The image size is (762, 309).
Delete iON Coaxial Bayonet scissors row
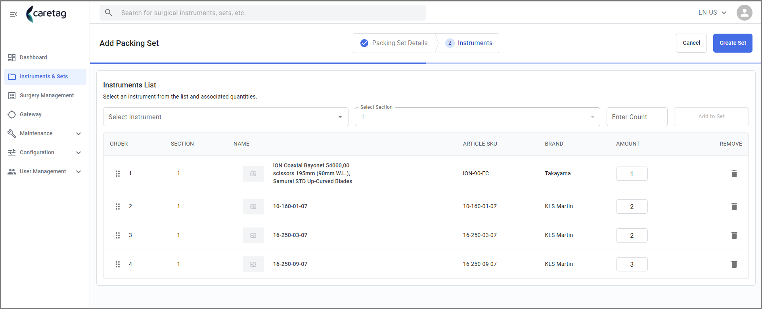[734, 174]
